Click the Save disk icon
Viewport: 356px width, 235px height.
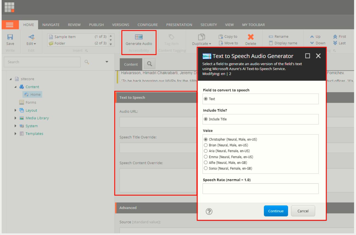[x=10, y=37]
